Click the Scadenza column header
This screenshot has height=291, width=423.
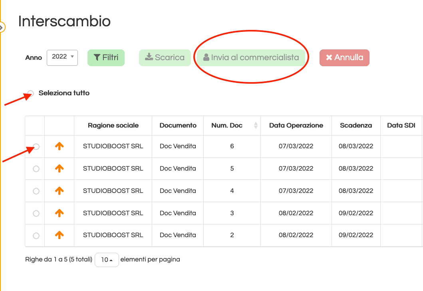tap(356, 126)
